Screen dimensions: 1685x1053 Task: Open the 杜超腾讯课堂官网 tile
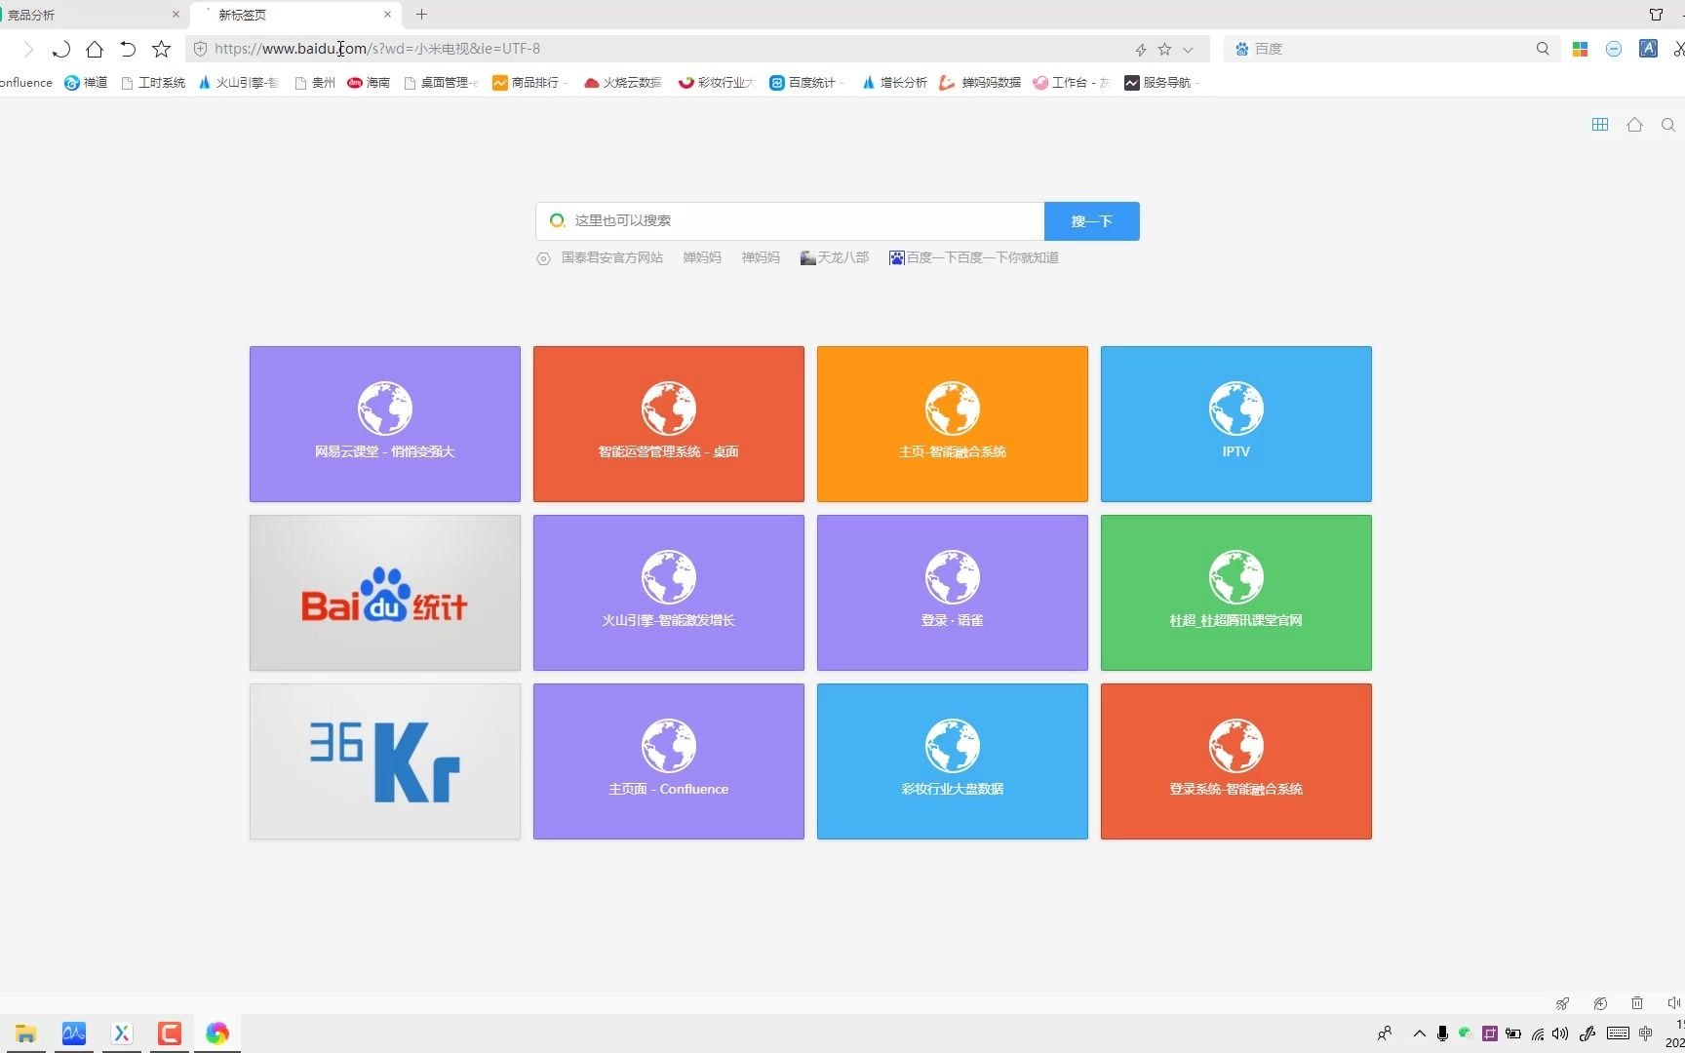1236,593
